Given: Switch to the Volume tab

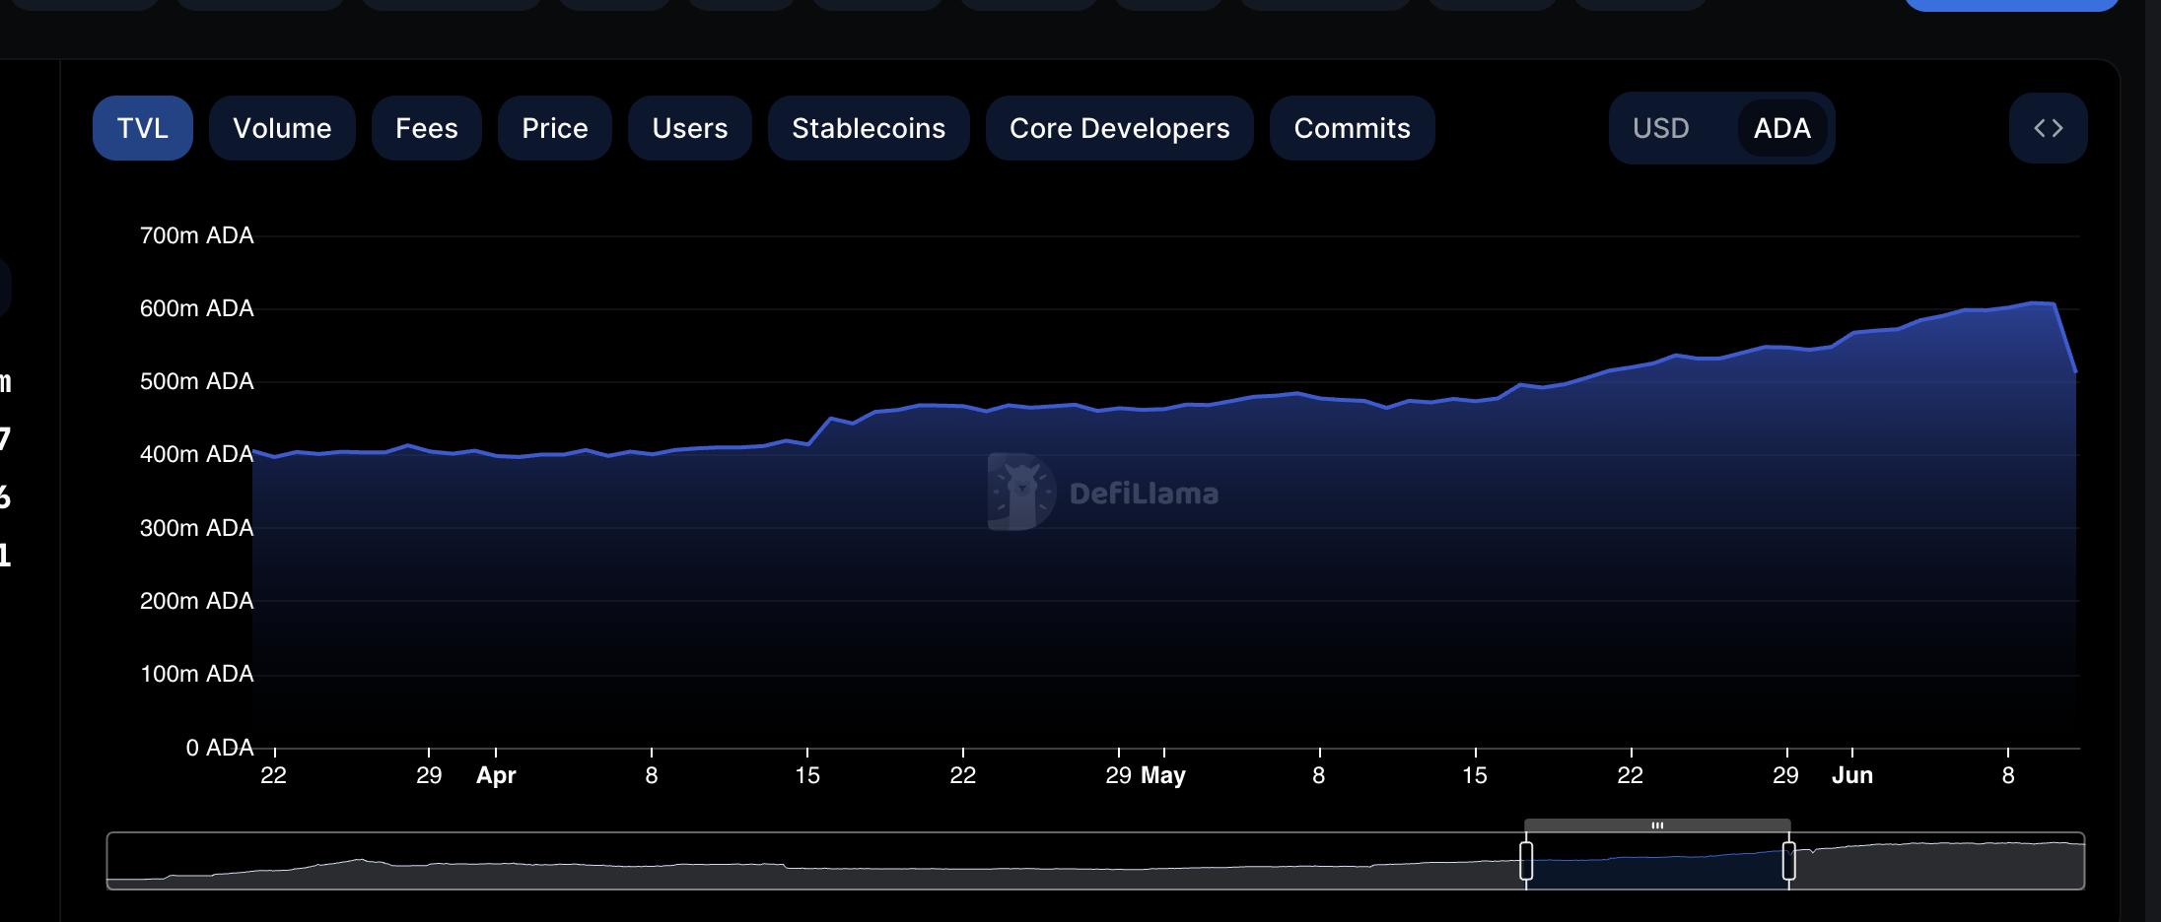Looking at the screenshot, I should pyautogui.click(x=282, y=128).
